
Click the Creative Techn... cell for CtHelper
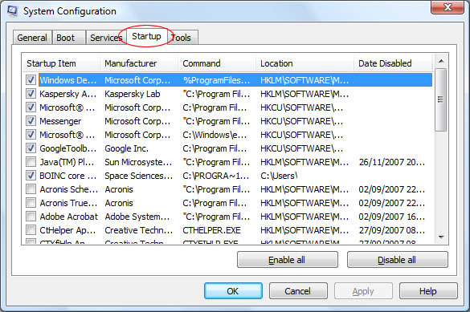[x=138, y=230]
